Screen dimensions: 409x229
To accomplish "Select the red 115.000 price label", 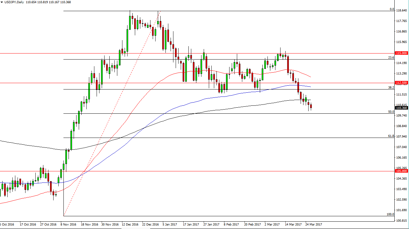I will tap(401, 53).
